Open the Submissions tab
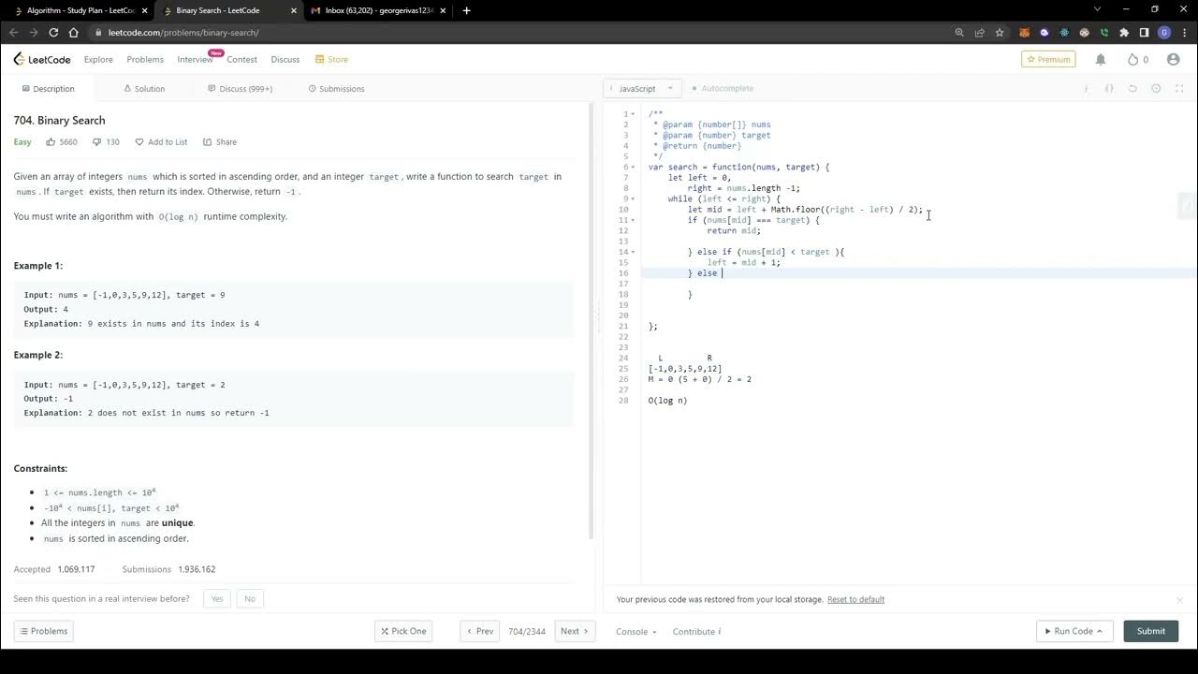 click(x=336, y=89)
